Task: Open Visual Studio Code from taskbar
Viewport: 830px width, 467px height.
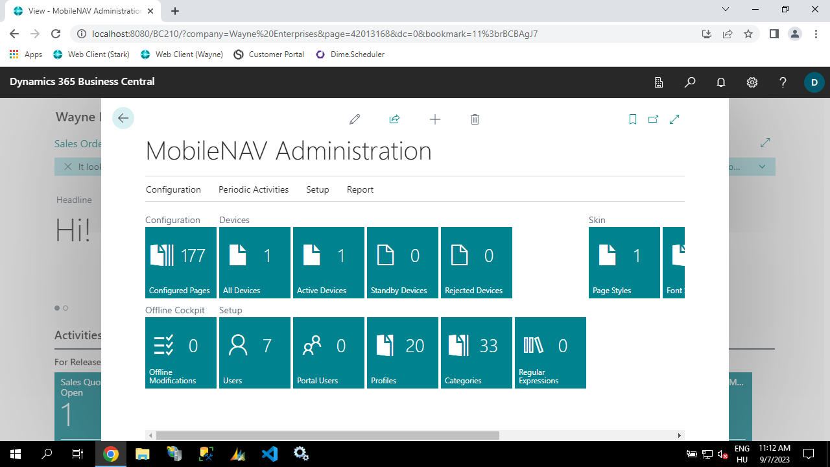Action: click(270, 454)
